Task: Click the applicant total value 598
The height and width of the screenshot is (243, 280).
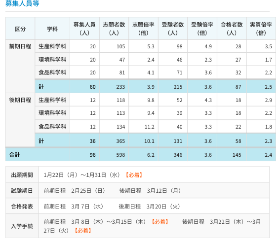Action: 120,155
